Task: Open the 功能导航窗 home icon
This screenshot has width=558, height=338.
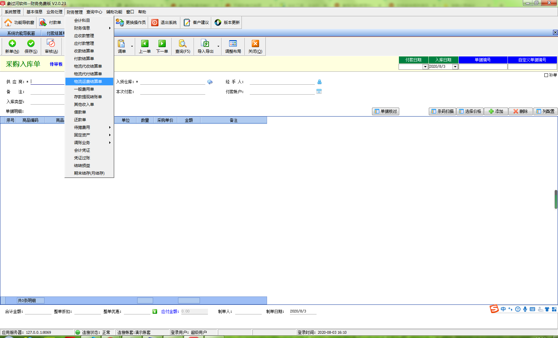Action: 8,23
